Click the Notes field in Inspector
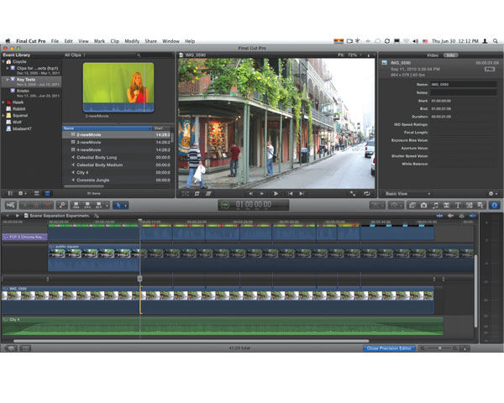This screenshot has height=403, width=504. click(464, 92)
